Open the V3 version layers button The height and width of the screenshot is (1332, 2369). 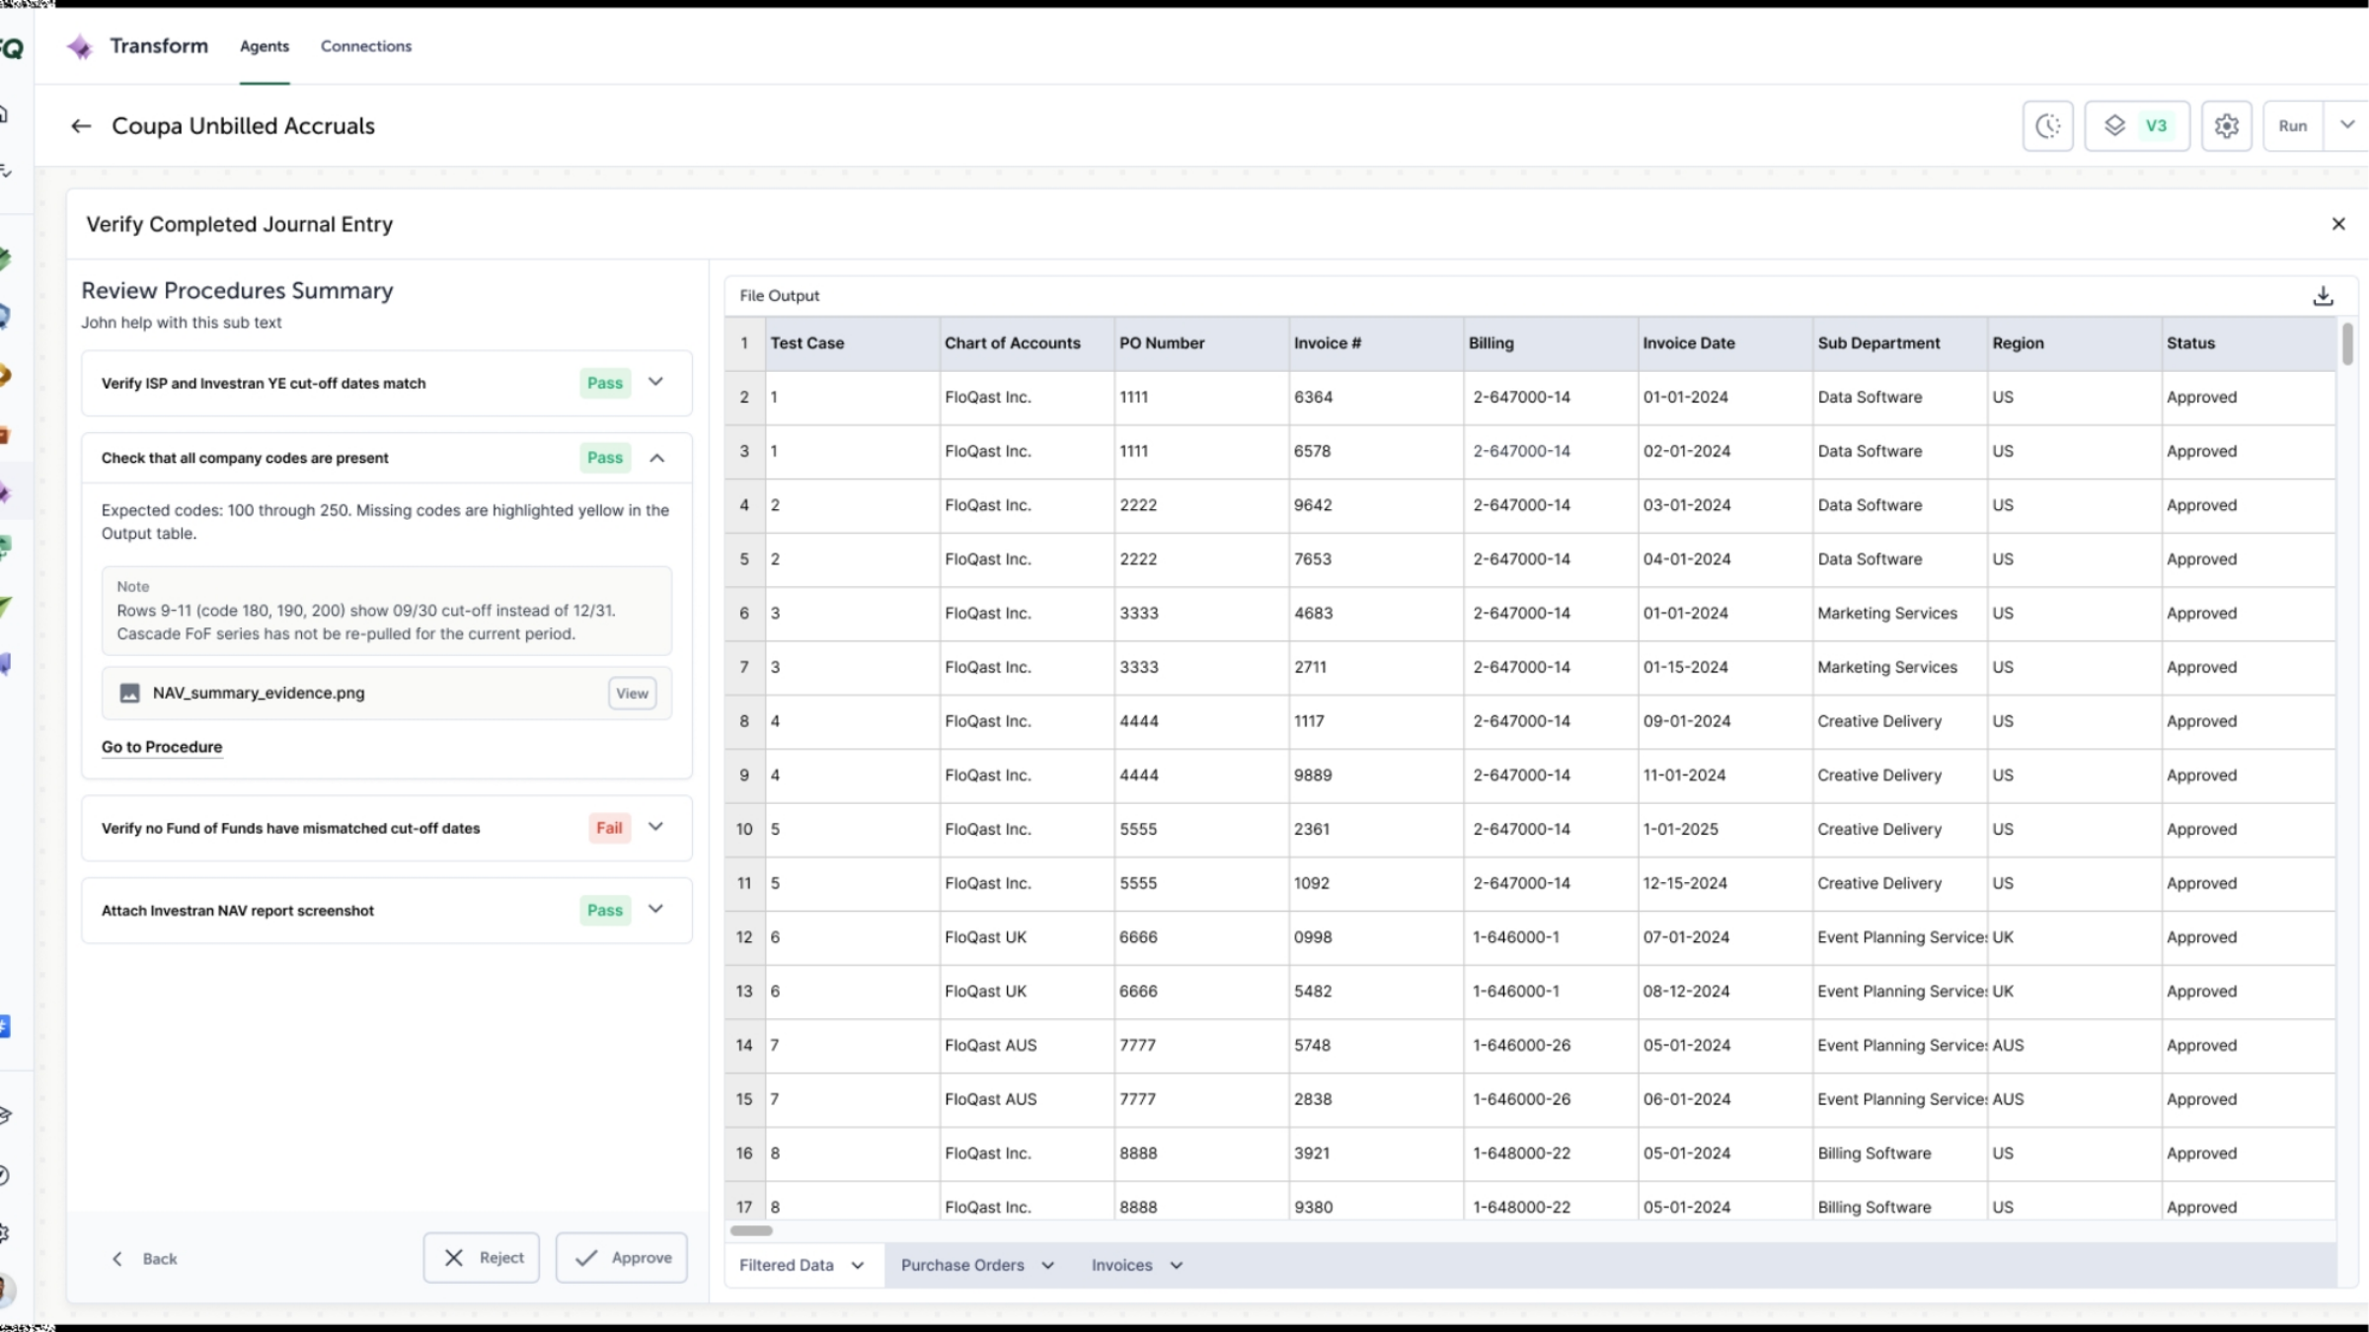2137,126
